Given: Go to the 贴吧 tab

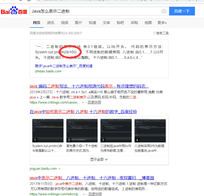Looking at the screenshot, I should click(x=120, y=23).
